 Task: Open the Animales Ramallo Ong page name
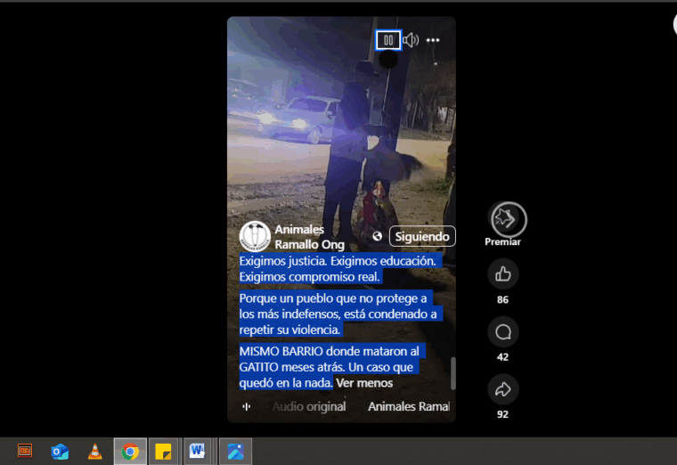(x=310, y=237)
